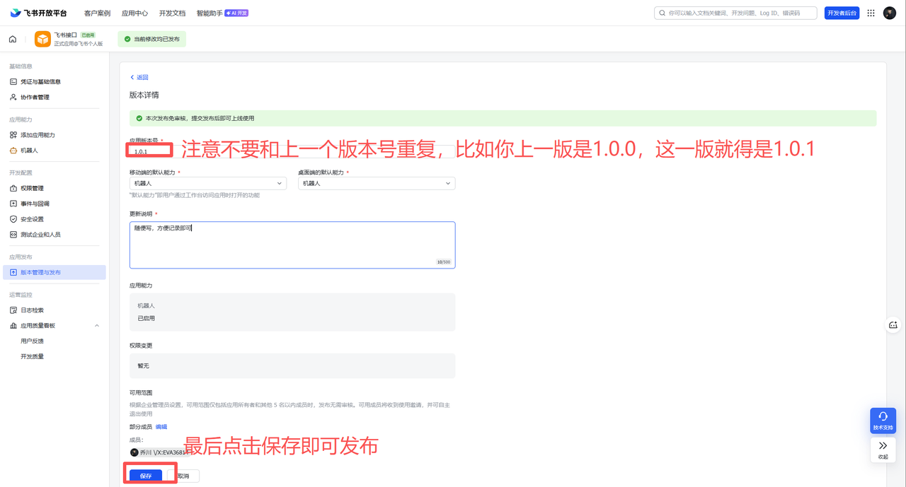Click the blue 保存 button
906x487 pixels.
146,476
